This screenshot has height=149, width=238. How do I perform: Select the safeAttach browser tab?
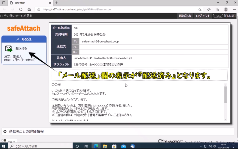(30, 3)
